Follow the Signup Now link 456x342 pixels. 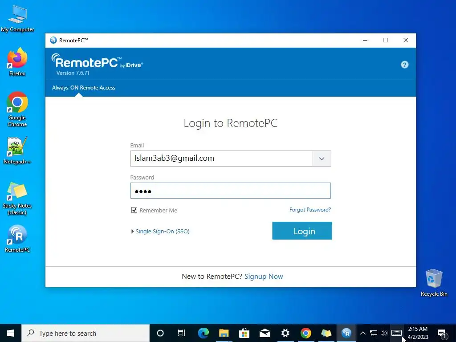tap(264, 276)
